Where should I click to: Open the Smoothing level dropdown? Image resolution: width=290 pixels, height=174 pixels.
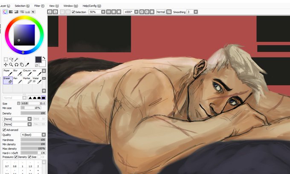(196, 12)
